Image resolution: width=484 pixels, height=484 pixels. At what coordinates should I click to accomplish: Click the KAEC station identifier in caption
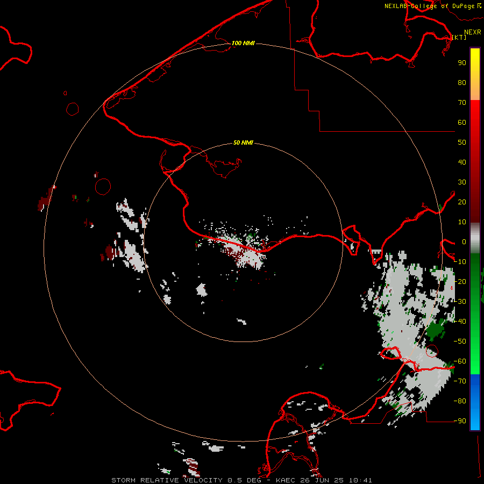tap(286, 480)
